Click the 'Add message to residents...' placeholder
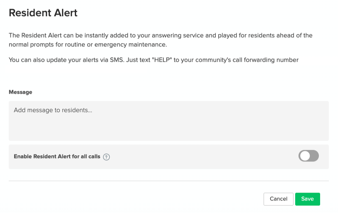 click(x=53, y=110)
